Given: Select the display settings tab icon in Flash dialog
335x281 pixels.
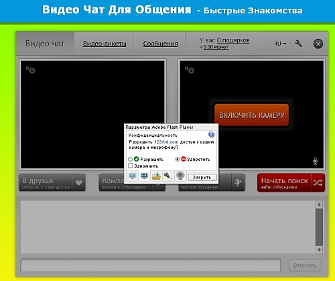Looking at the screenshot, I should pos(133,176).
